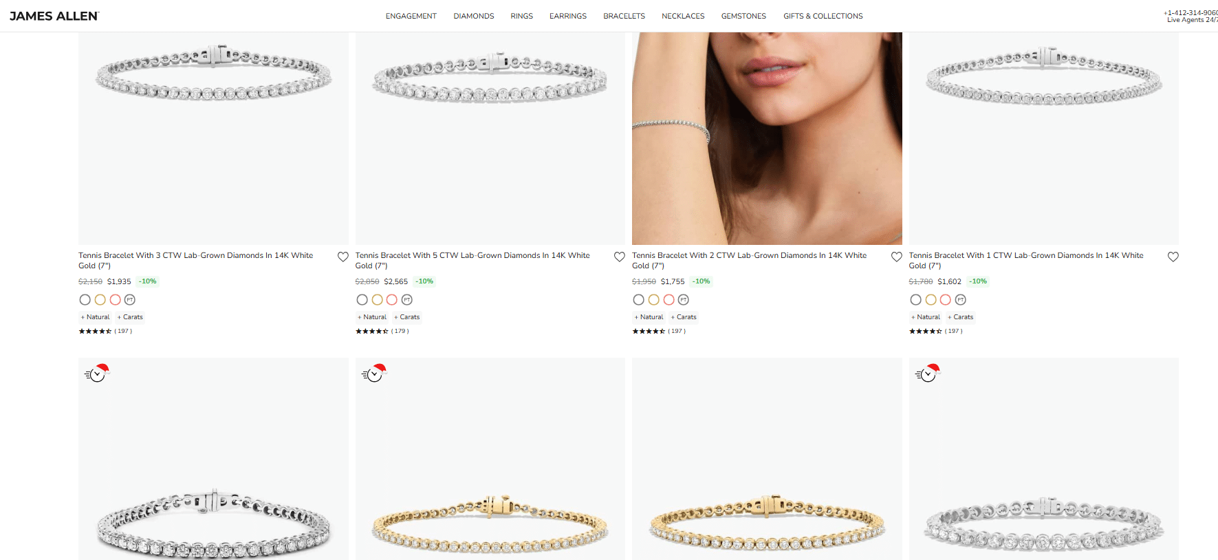
Task: Select white gold metal on 2 CTW bracelet
Action: 638,299
